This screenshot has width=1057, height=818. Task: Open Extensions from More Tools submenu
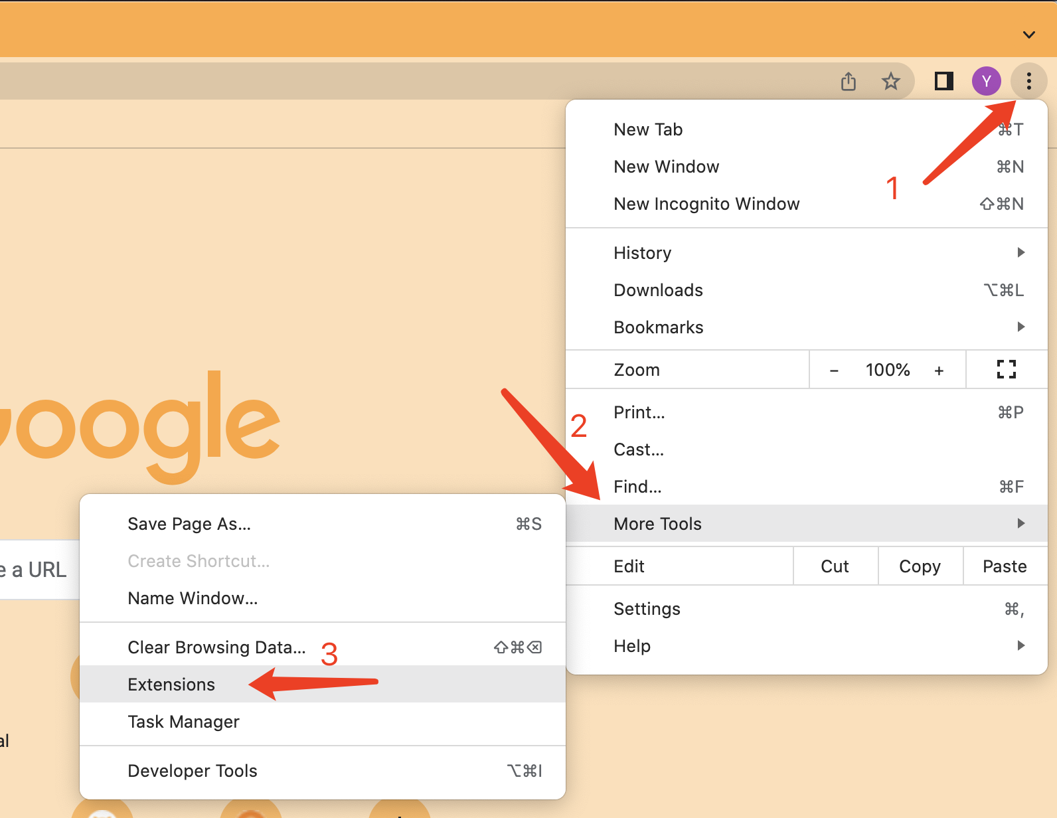[323, 685]
